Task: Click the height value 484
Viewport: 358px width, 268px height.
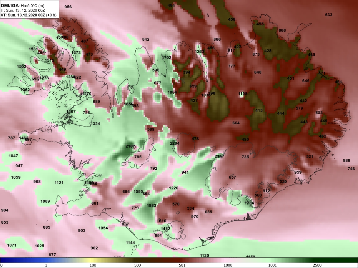Action: click(171, 5)
